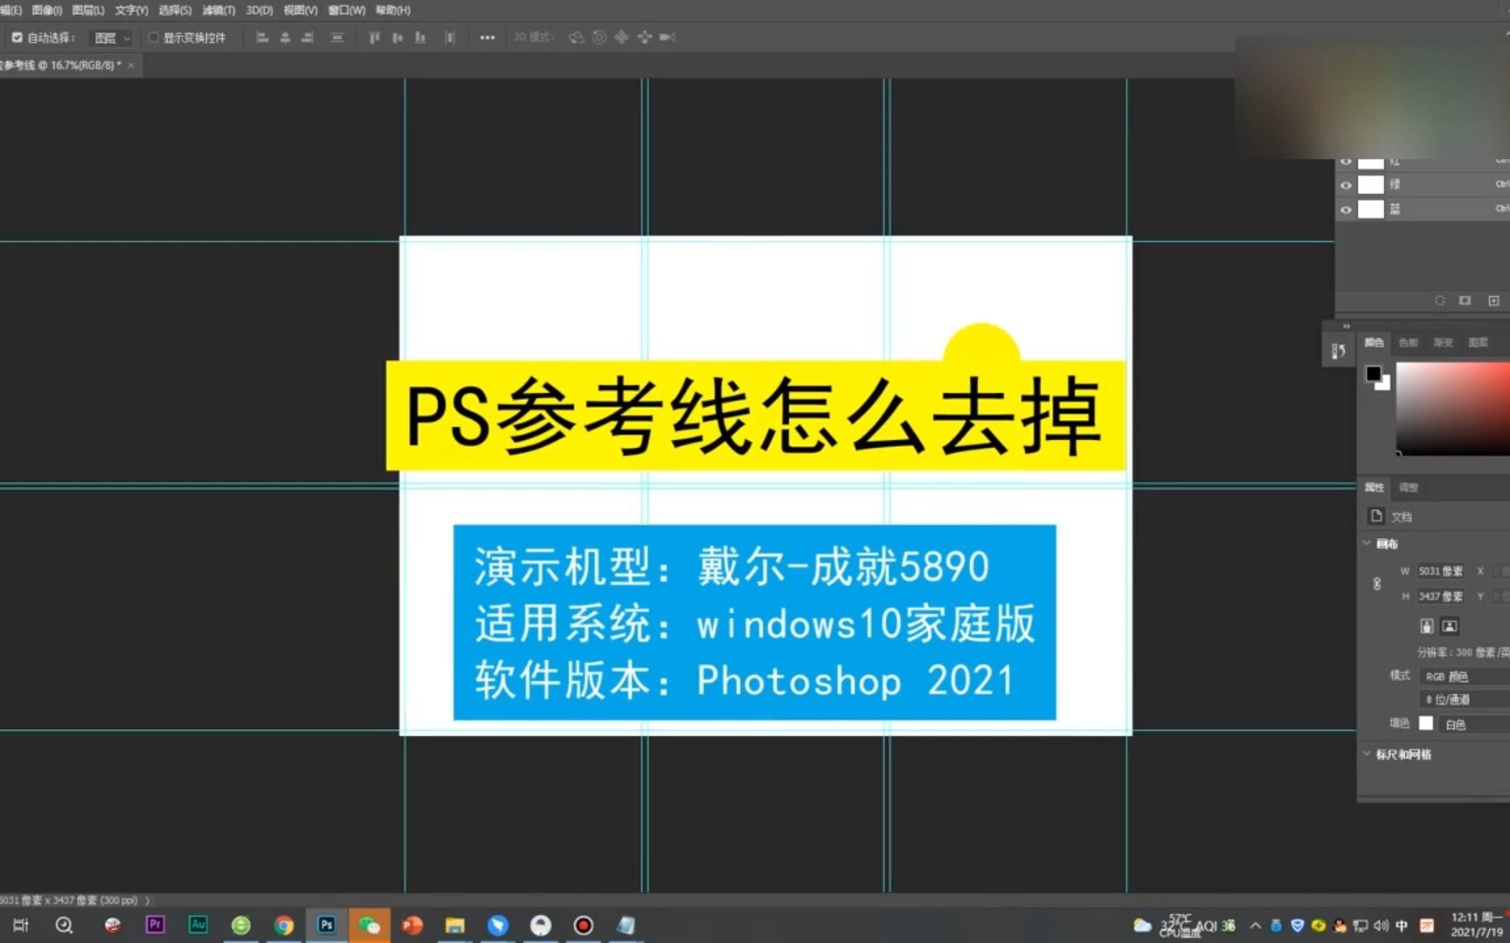Open the three-dots more align options
Screen dimensions: 1510x943
[488, 38]
